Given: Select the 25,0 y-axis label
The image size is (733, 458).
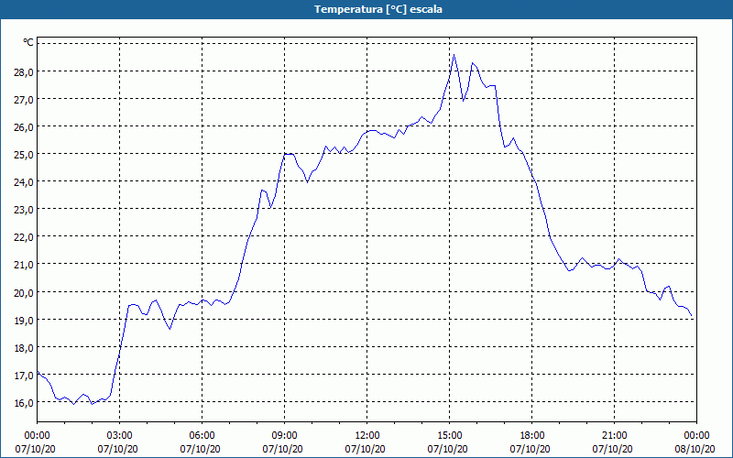Looking at the screenshot, I should (24, 154).
